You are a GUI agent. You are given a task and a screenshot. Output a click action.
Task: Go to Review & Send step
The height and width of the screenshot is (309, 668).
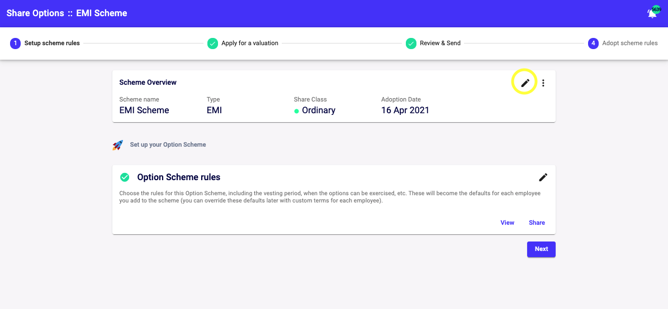(x=440, y=44)
